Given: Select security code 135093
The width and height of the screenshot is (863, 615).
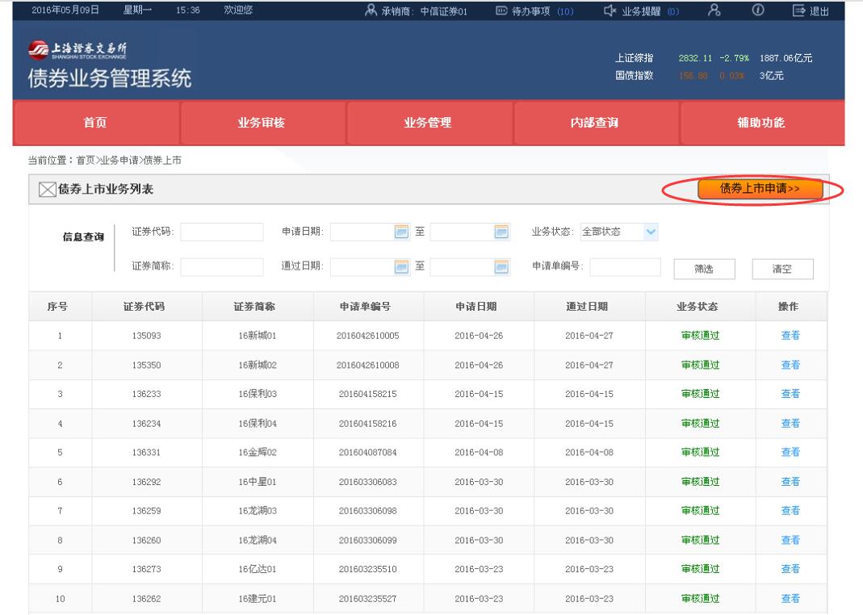Looking at the screenshot, I should pyautogui.click(x=146, y=336).
